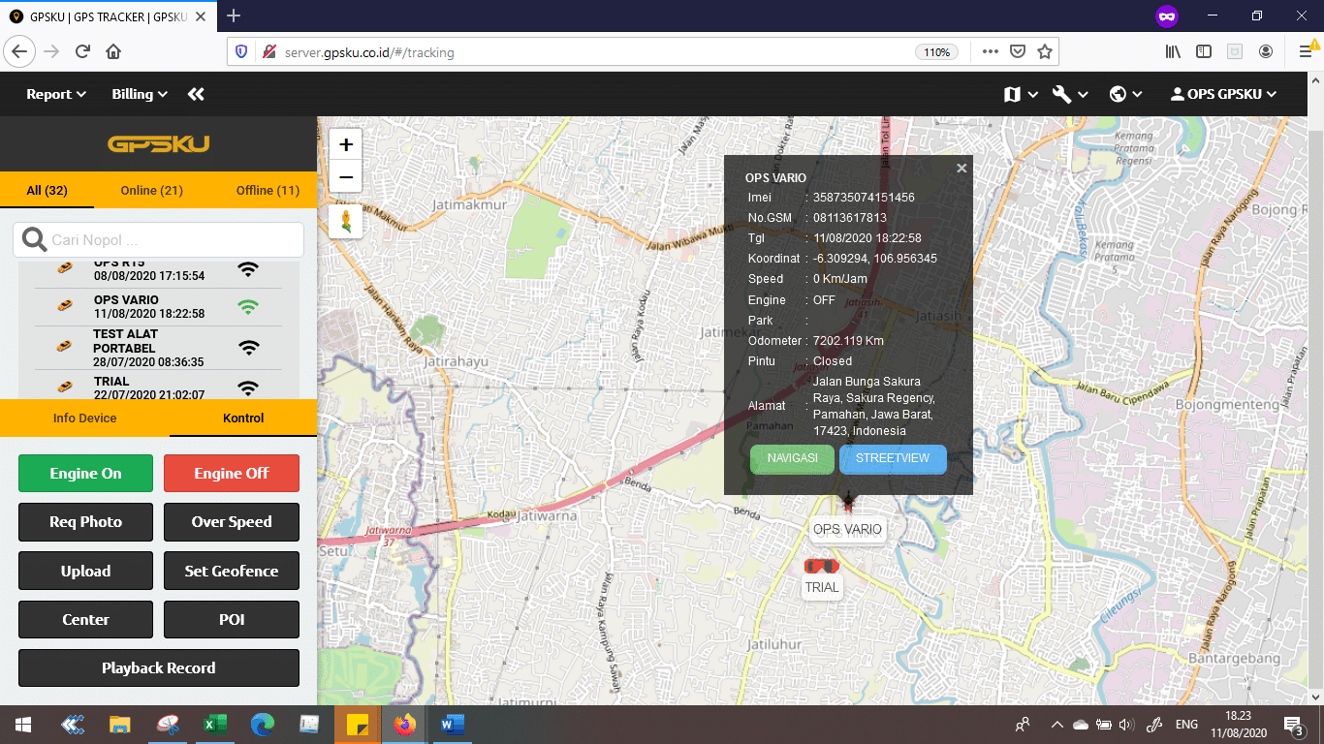Viewport: 1324px width, 744px height.
Task: Click the NAVIGASI button in popup
Action: (x=792, y=458)
